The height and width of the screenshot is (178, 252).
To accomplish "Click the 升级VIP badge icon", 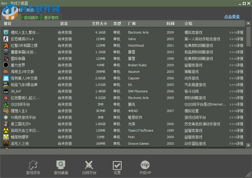I will [145, 164].
